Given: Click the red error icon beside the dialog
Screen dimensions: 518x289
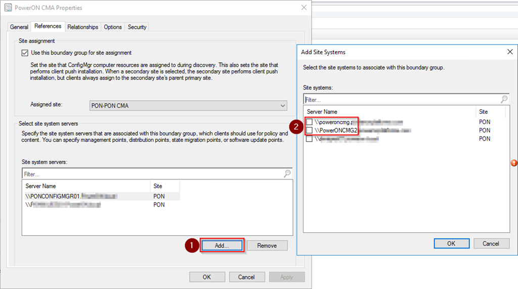Looking at the screenshot, I should coord(514,163).
